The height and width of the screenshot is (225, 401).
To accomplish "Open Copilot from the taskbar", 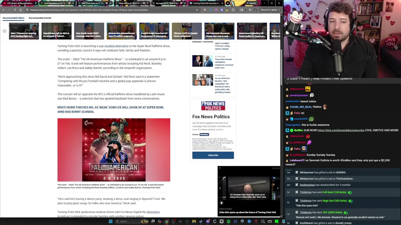I will (x=159, y=221).
